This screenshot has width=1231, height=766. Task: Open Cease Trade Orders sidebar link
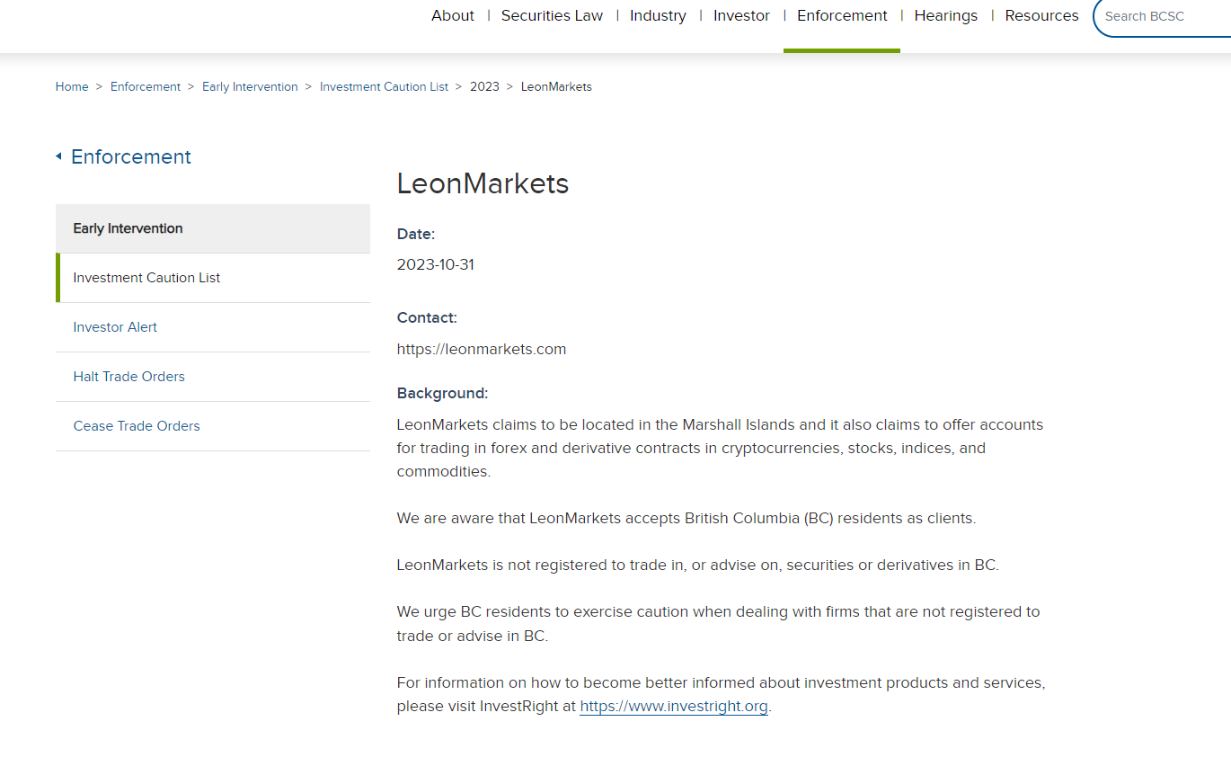point(137,426)
